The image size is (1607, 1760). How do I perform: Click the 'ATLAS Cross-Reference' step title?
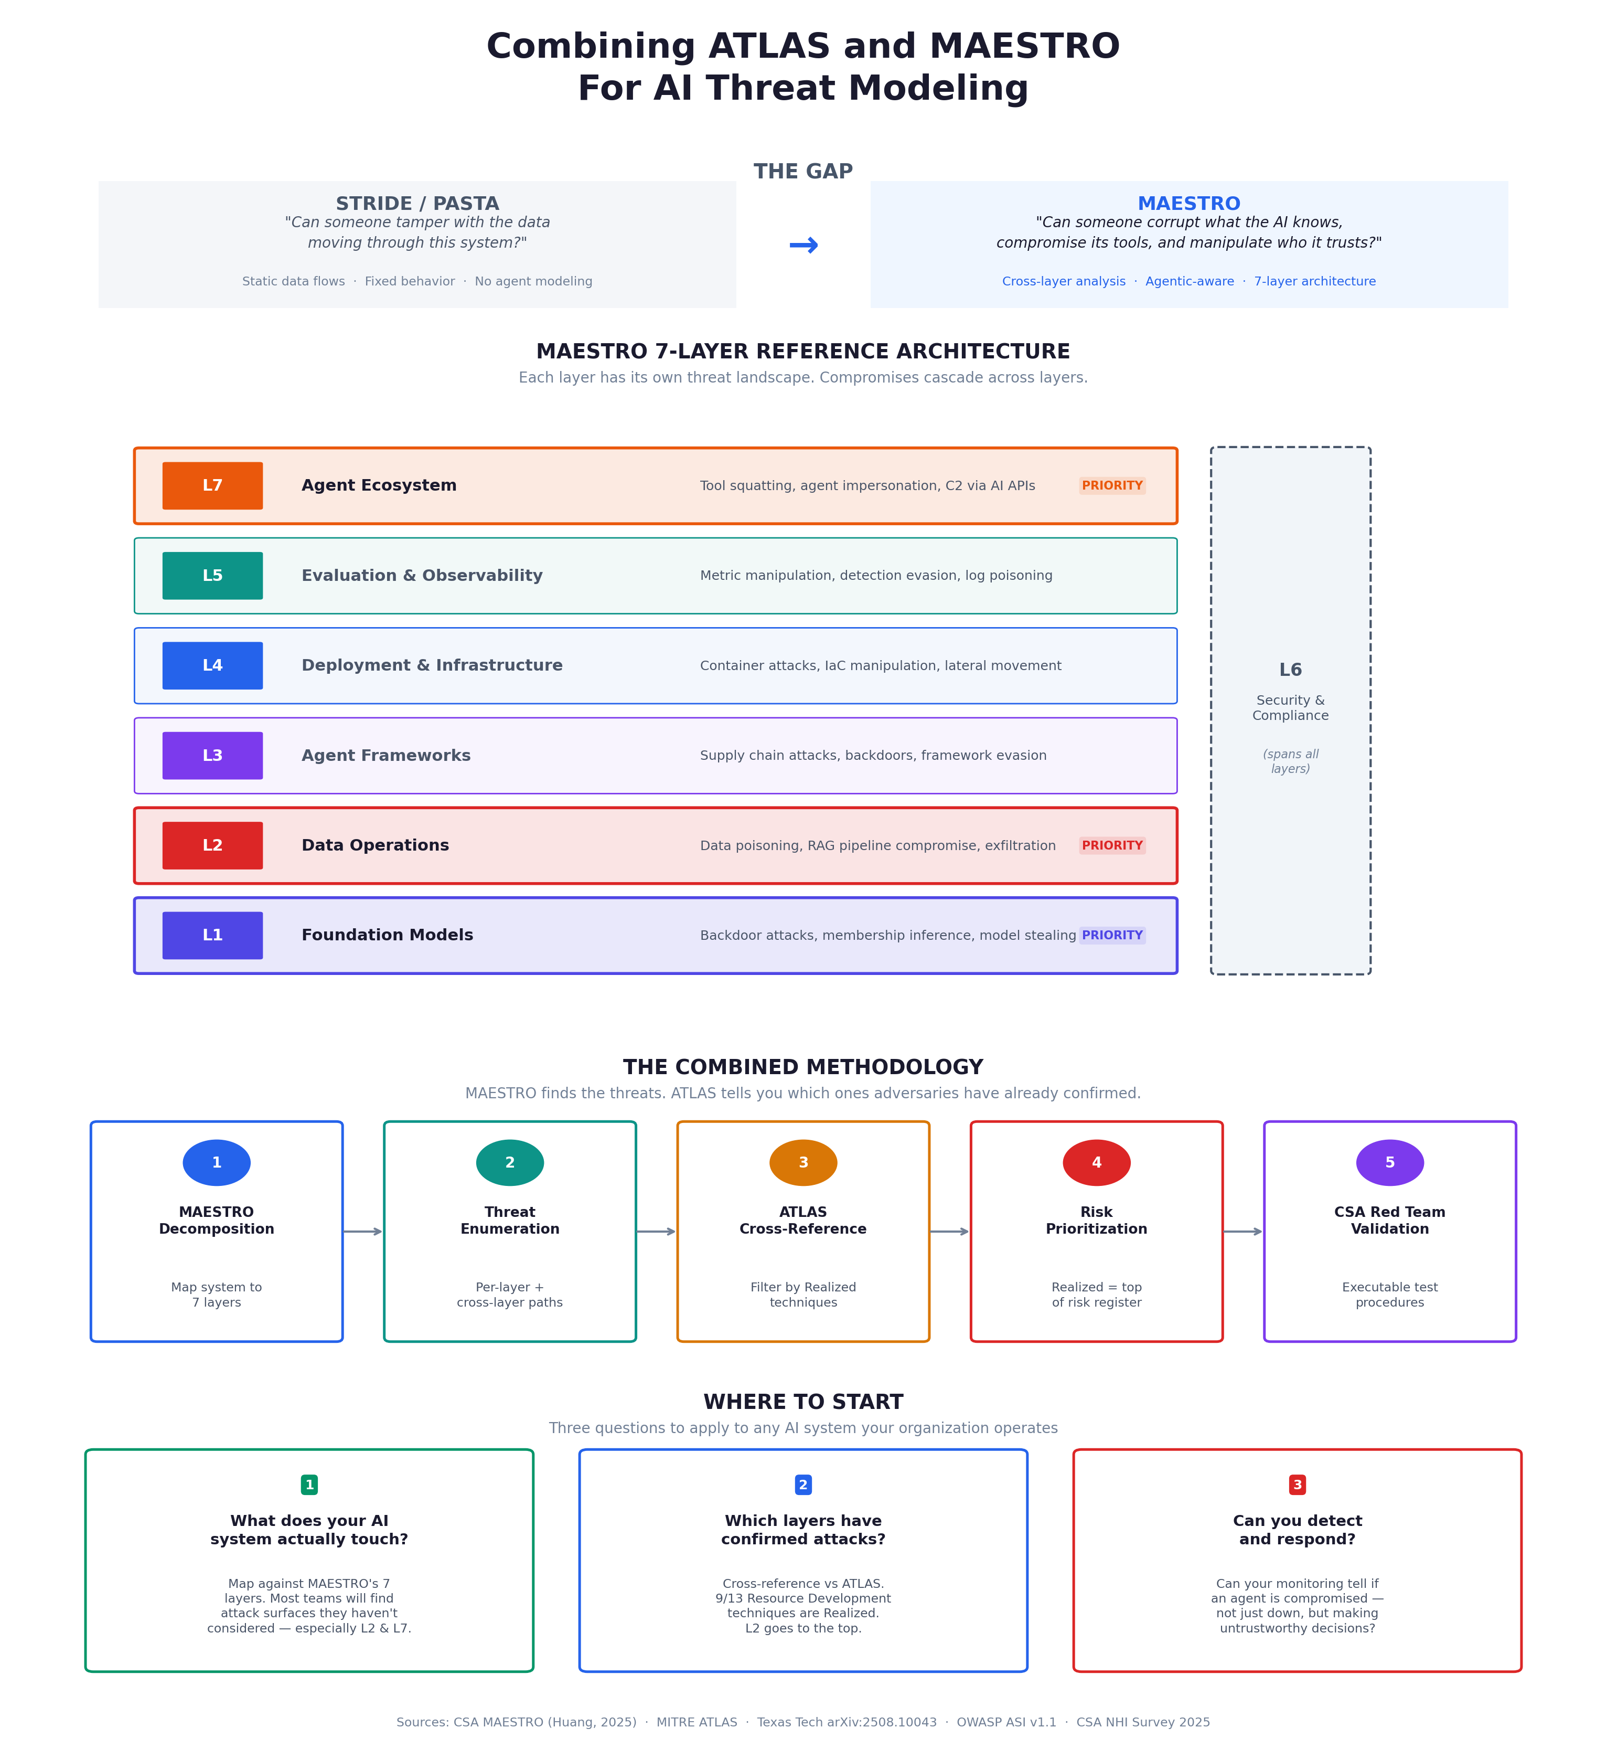tap(802, 1221)
